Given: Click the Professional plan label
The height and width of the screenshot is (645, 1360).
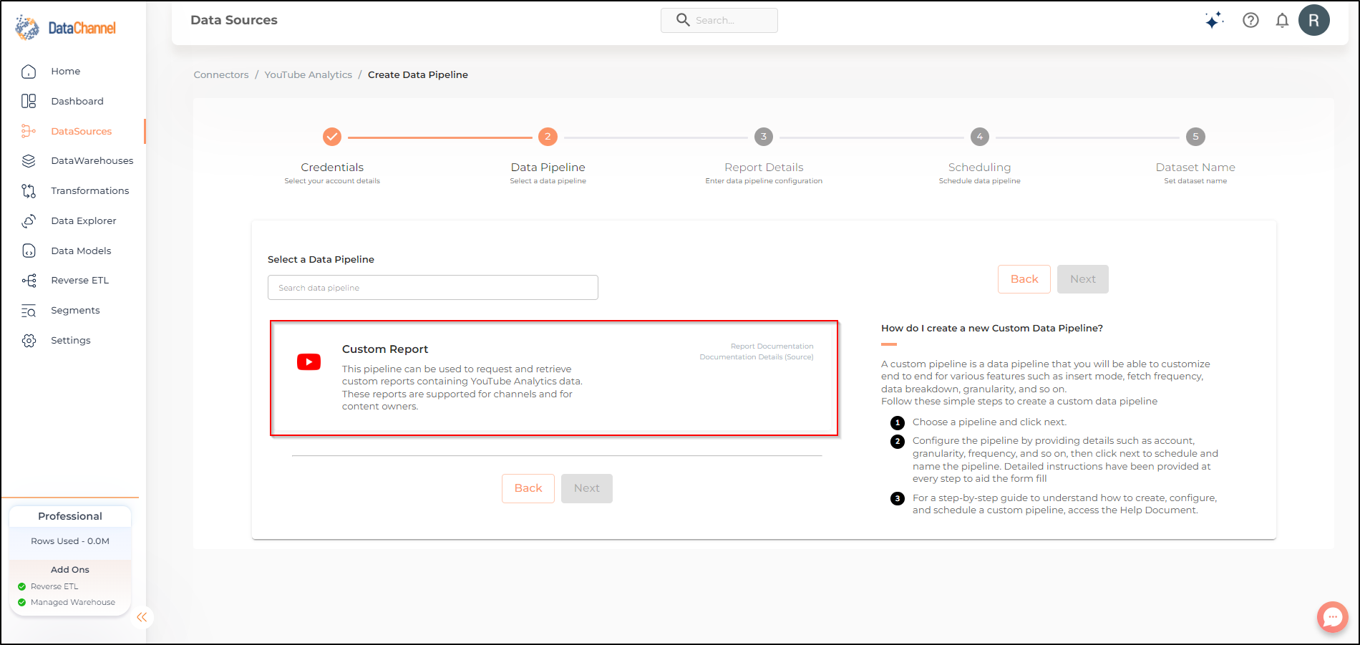Looking at the screenshot, I should coord(70,516).
